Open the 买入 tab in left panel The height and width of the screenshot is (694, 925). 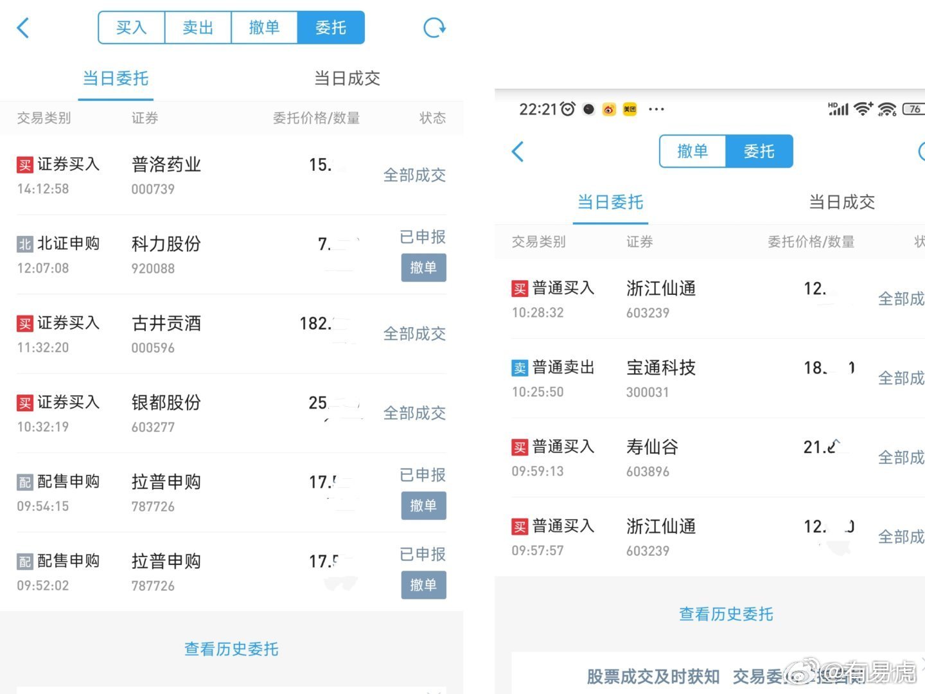(132, 28)
